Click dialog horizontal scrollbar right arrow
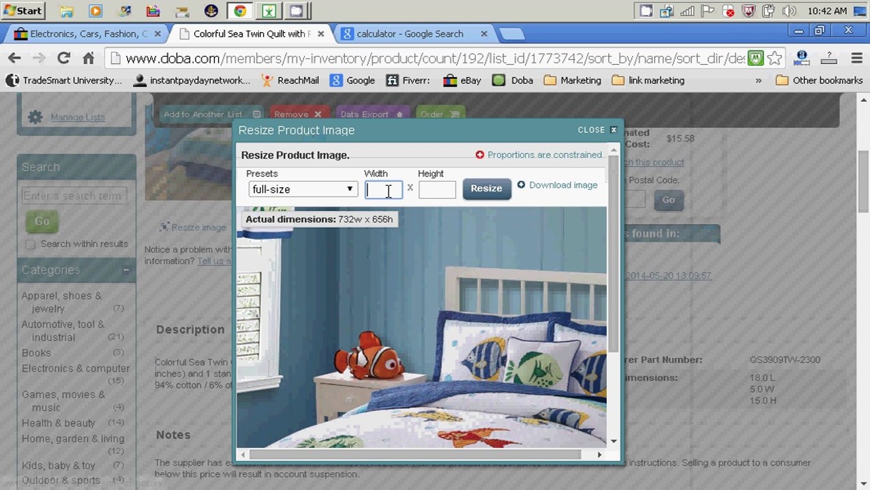The width and height of the screenshot is (870, 490). [599, 454]
